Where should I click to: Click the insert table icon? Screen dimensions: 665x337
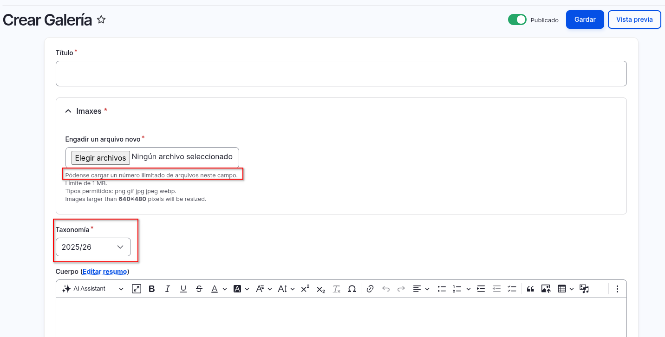tap(562, 289)
